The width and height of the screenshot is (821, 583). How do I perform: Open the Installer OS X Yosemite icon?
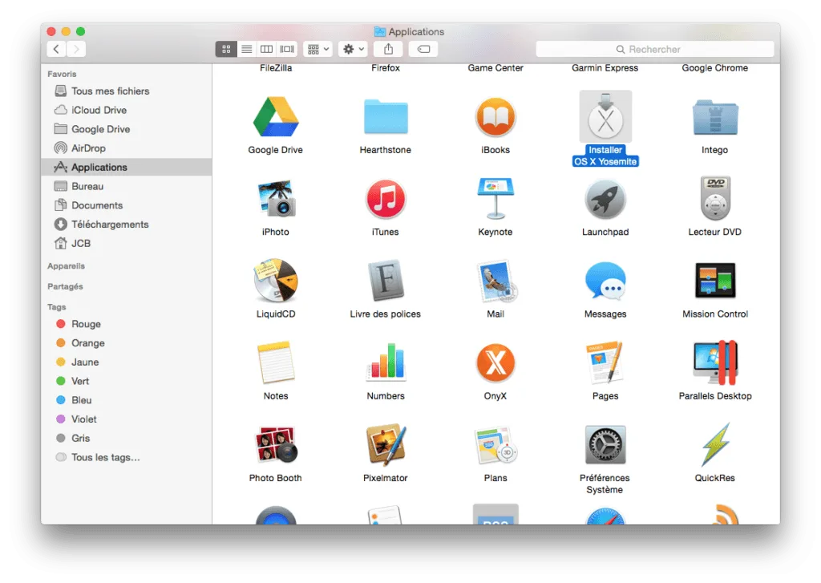[x=605, y=116]
